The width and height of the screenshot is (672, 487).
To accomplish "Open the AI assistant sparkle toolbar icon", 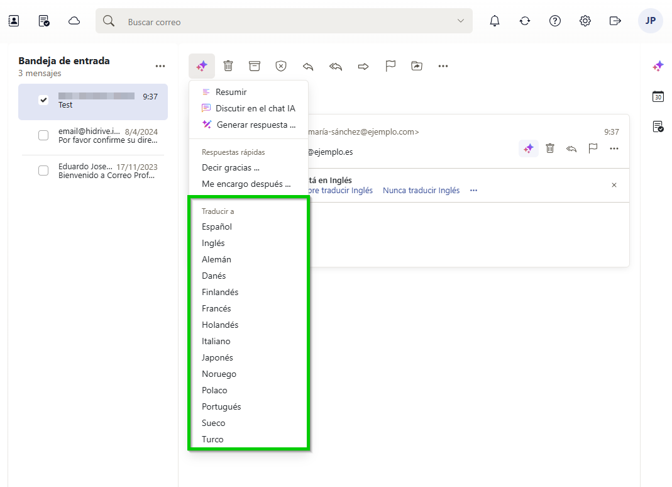I will [201, 65].
